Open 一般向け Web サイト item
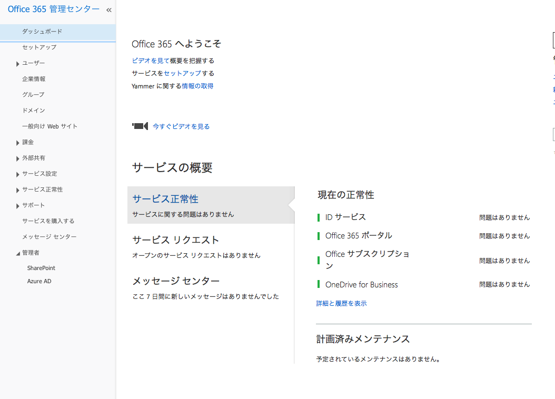 pyautogui.click(x=49, y=126)
